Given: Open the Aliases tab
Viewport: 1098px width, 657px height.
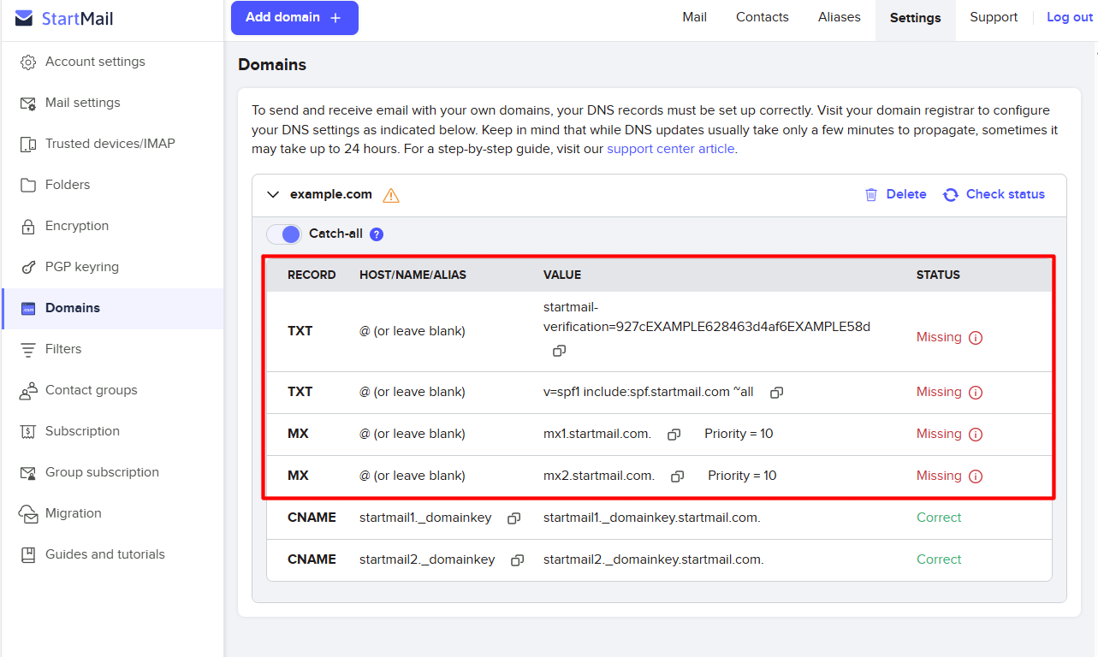Looking at the screenshot, I should pos(840,17).
